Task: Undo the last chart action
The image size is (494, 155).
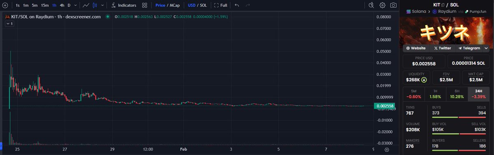Action: 237,5
